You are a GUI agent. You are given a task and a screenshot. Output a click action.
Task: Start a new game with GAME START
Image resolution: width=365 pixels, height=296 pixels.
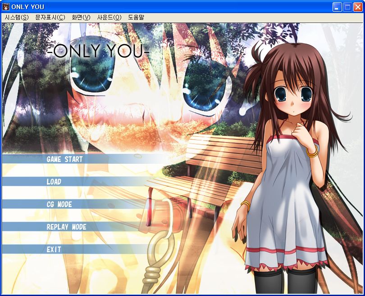click(x=64, y=159)
